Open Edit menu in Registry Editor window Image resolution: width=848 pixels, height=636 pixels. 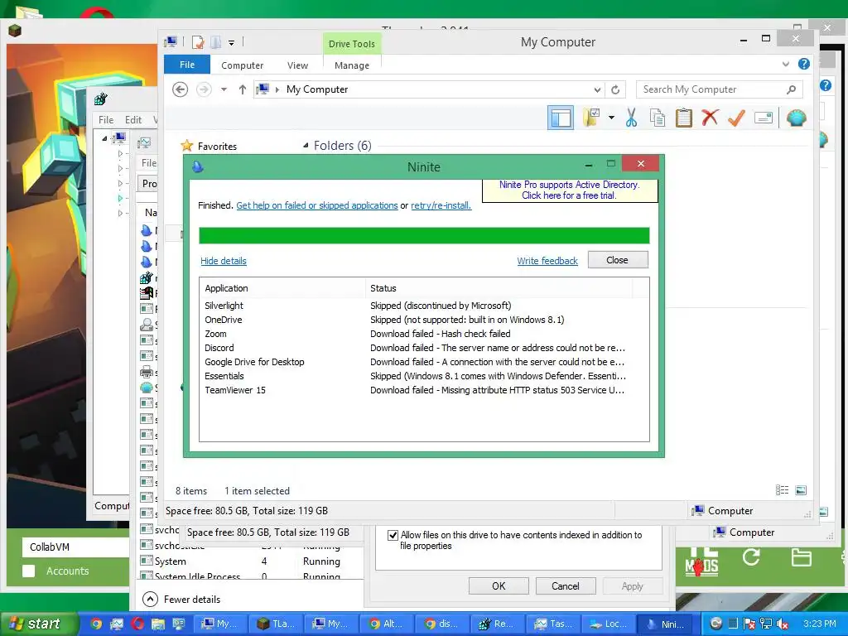tap(133, 119)
